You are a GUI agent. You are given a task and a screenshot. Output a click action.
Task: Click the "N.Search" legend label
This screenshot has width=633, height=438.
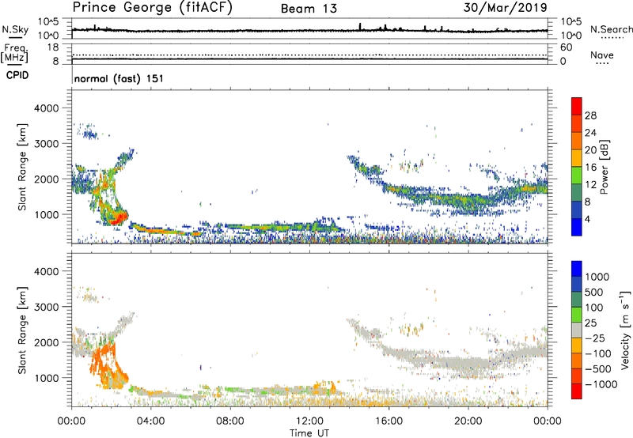click(x=611, y=29)
